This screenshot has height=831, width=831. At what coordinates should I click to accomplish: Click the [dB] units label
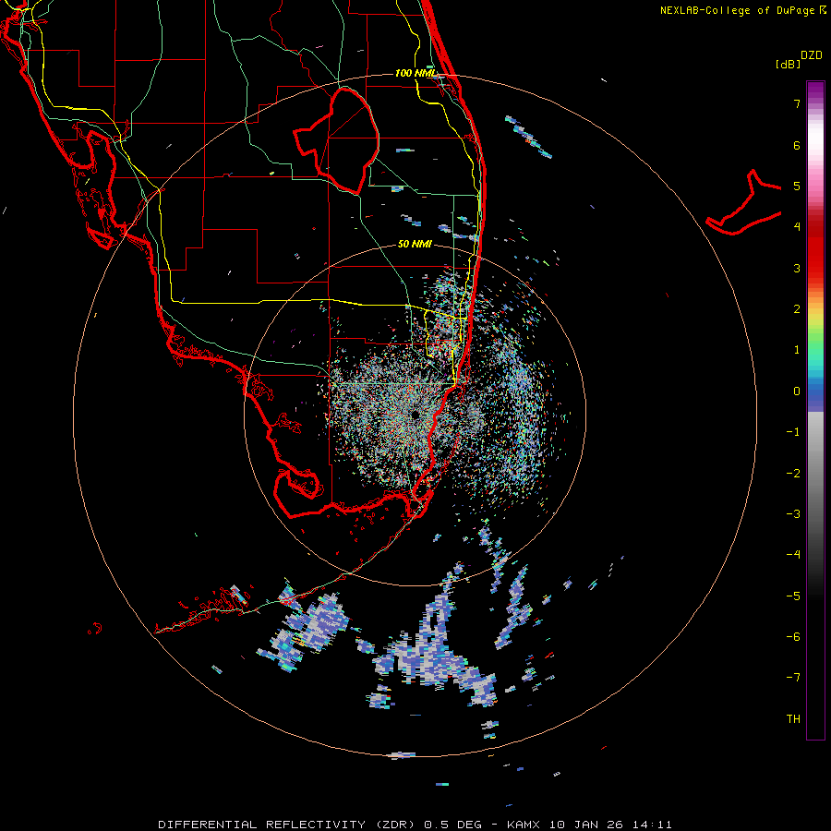click(x=789, y=64)
